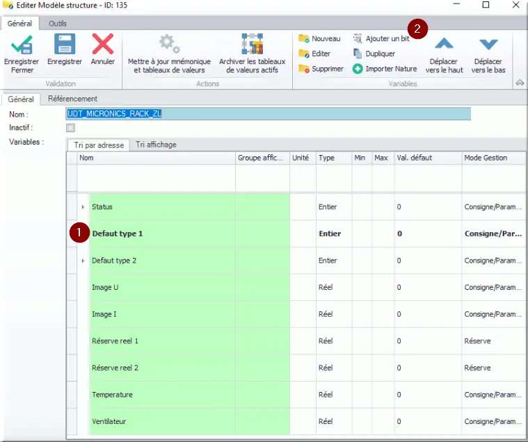Viewport: 528px width, 442px height.
Task: Click the Enregistrer Fermer icon
Action: click(22, 44)
